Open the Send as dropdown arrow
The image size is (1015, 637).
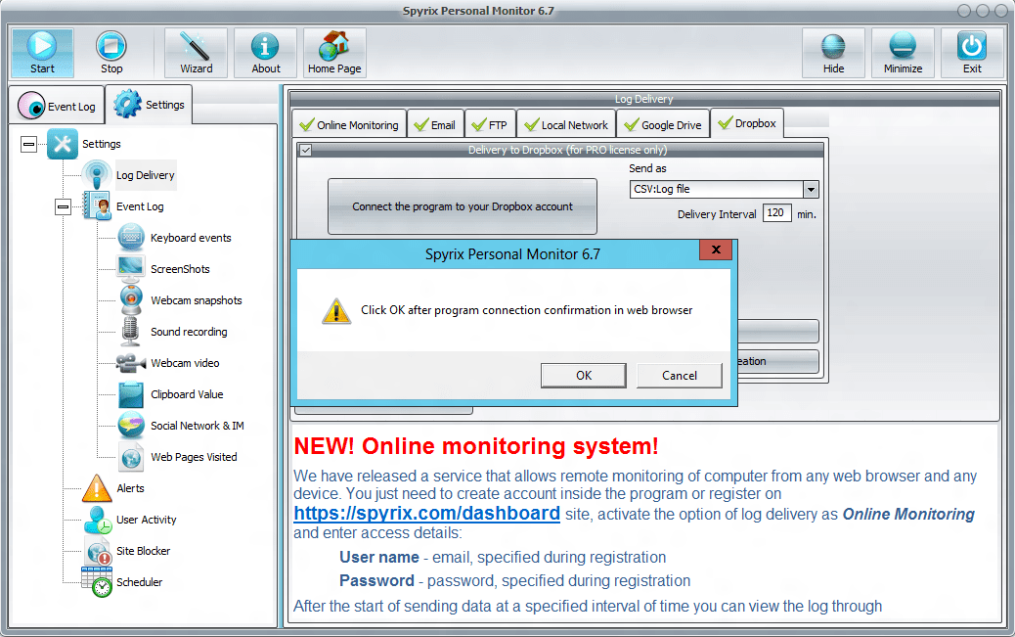tap(811, 189)
